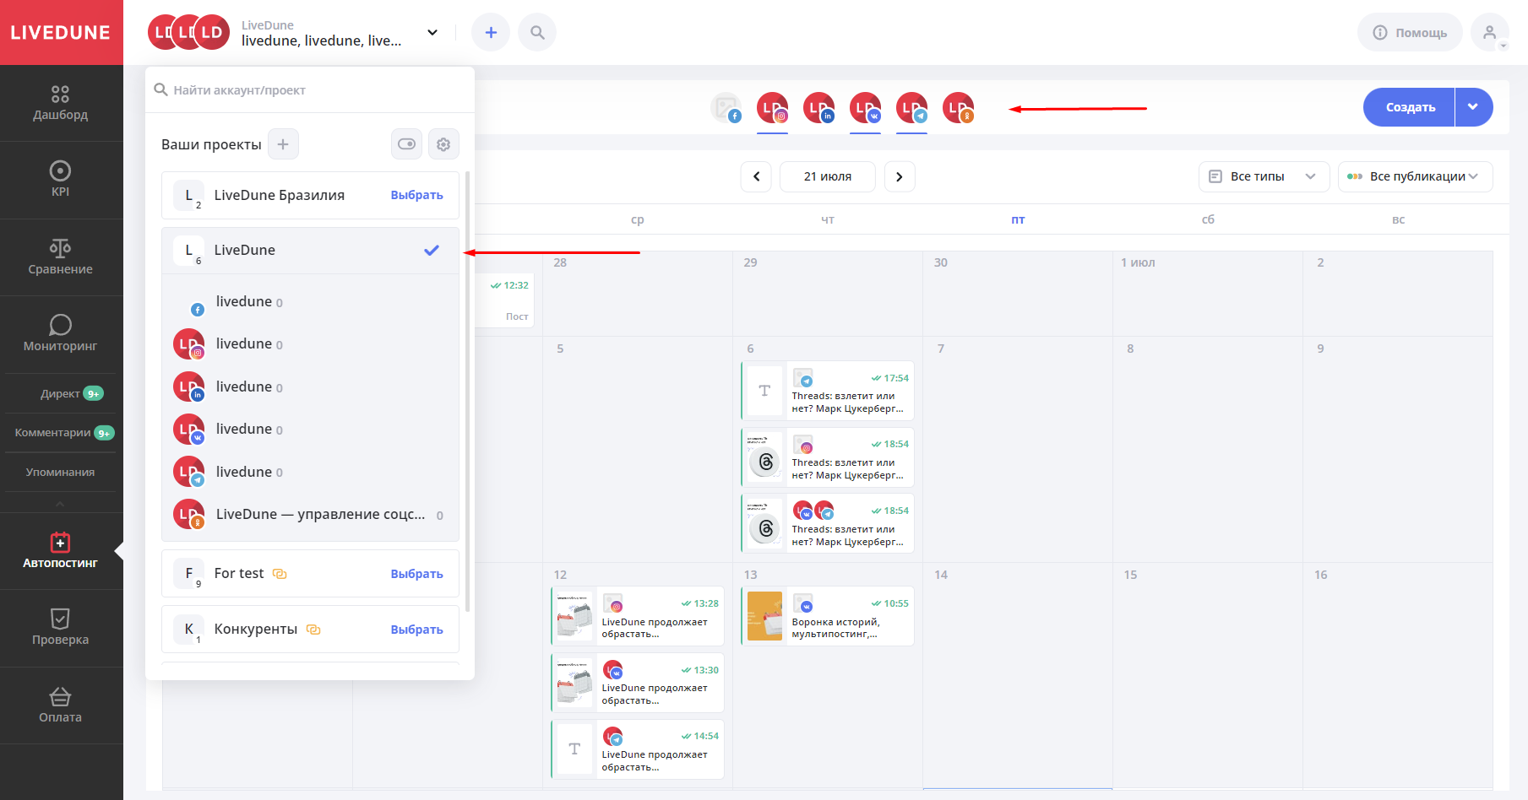The width and height of the screenshot is (1528, 800).
Task: Go to previous week arrow
Action: pos(756,176)
